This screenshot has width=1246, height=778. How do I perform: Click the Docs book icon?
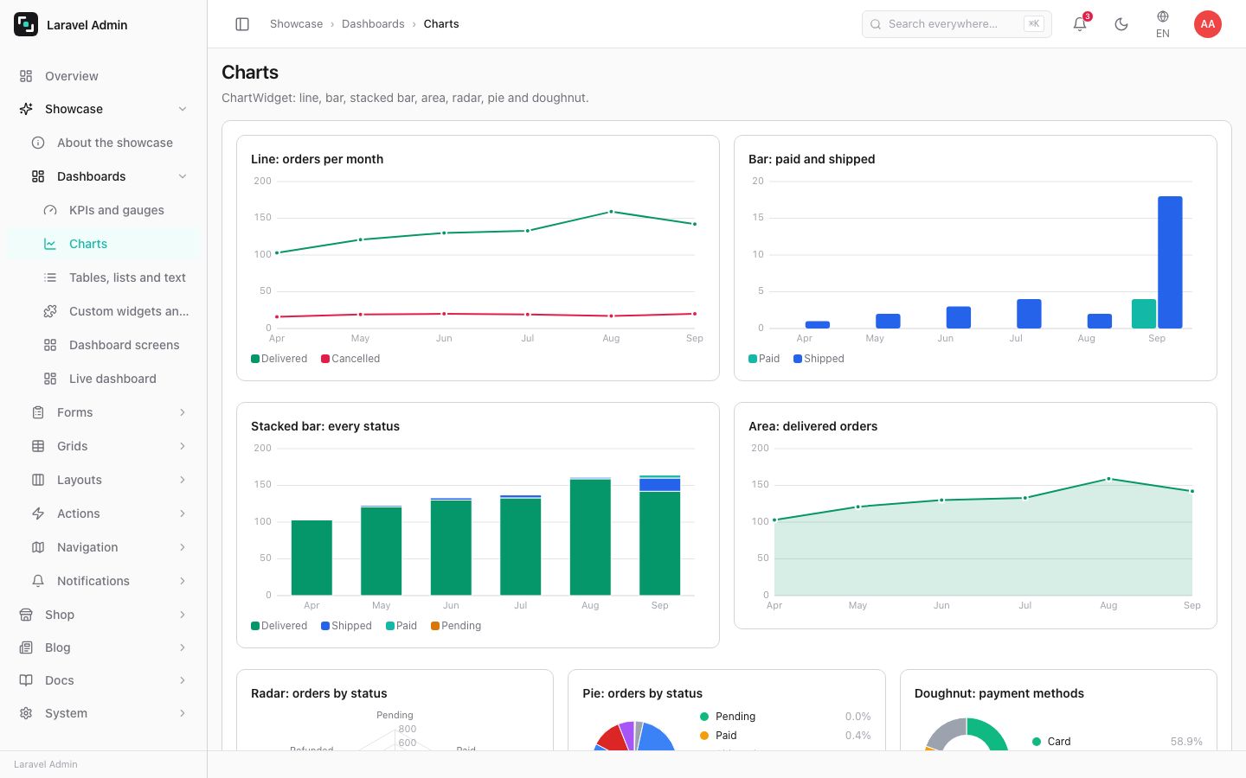pos(26,680)
